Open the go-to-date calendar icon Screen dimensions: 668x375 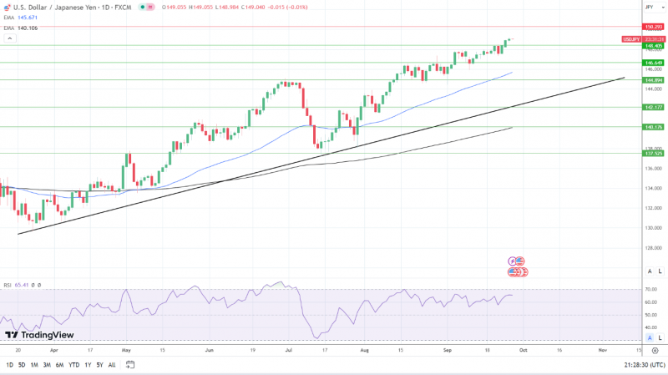coord(130,365)
